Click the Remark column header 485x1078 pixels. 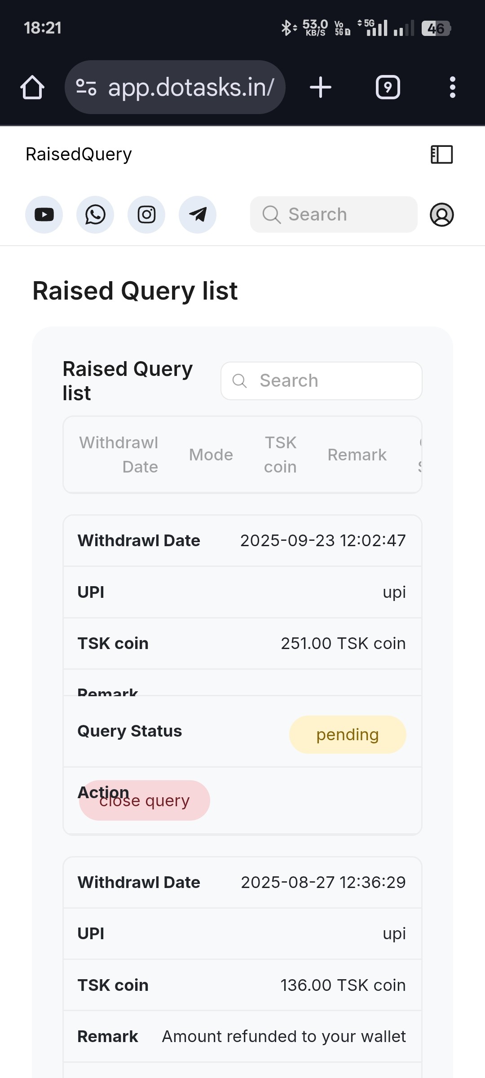point(357,455)
